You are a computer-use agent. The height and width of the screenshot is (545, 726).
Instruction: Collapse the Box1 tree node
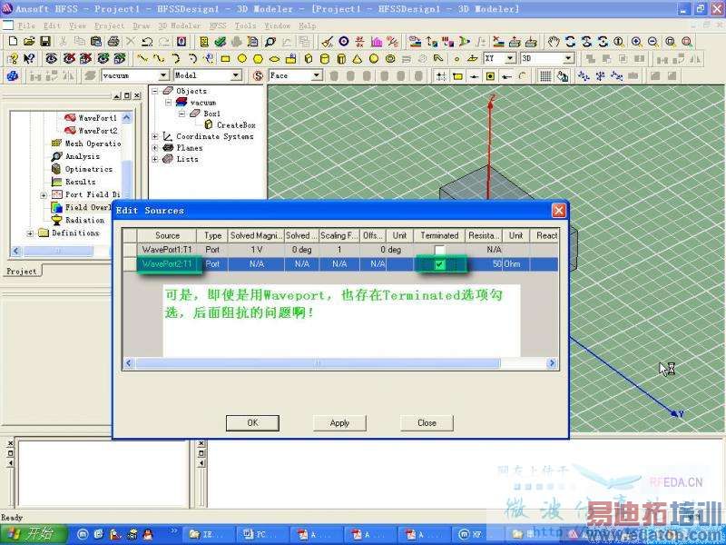click(x=181, y=114)
